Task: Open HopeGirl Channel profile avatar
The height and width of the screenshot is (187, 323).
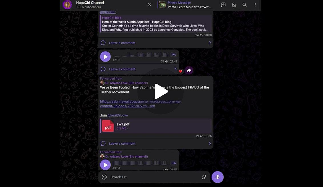Action: (67, 5)
